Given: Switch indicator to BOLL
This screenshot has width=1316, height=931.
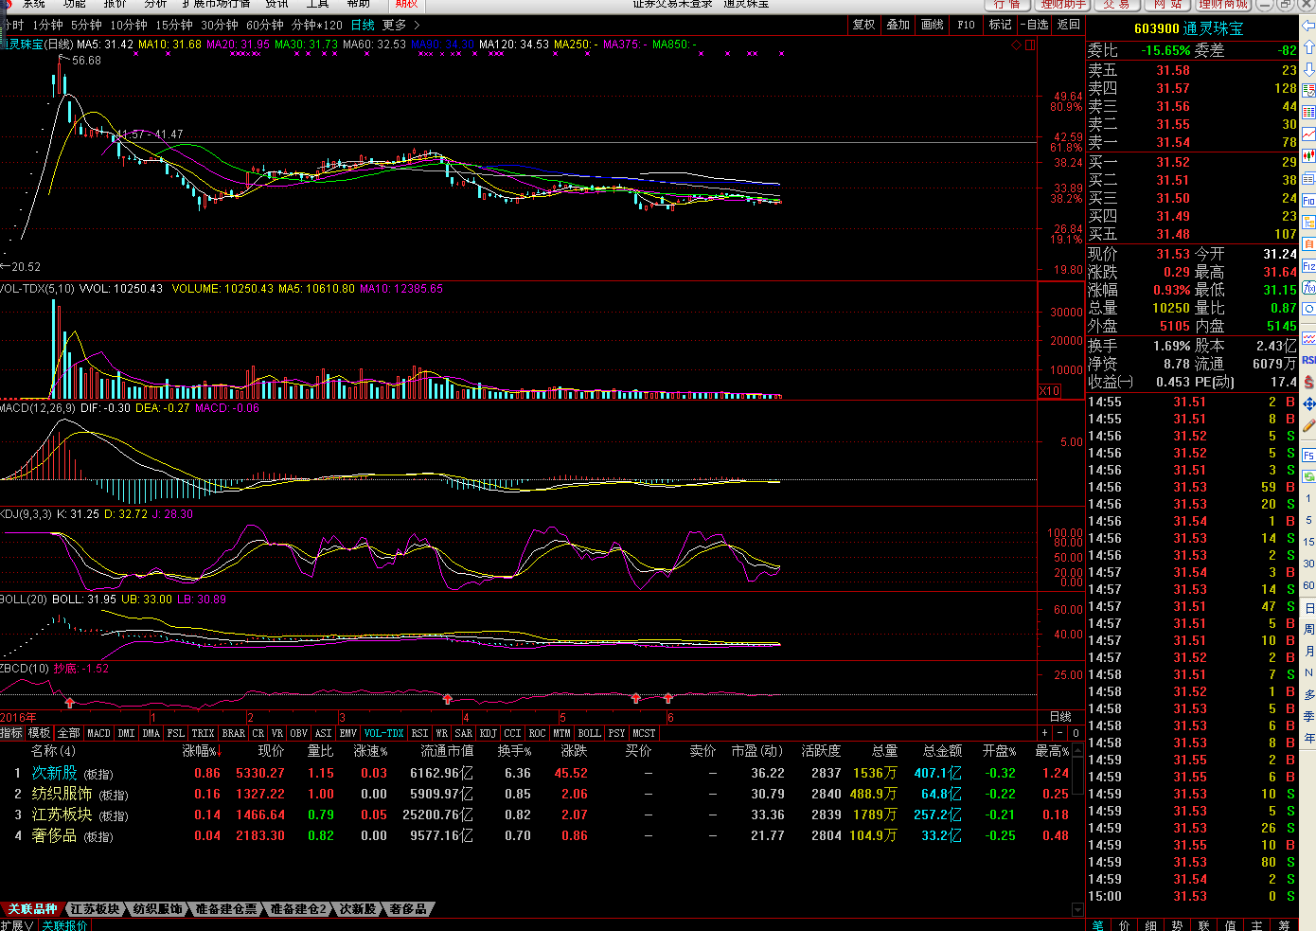Looking at the screenshot, I should click(x=589, y=733).
